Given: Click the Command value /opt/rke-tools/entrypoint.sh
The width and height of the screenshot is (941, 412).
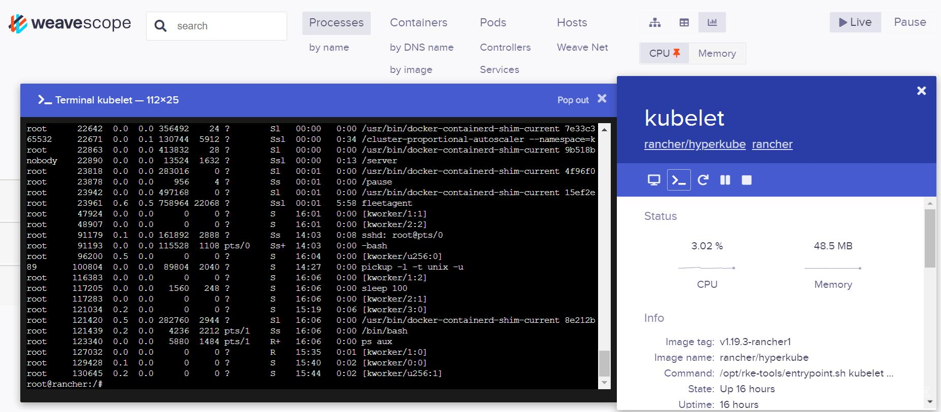Looking at the screenshot, I should pos(807,373).
